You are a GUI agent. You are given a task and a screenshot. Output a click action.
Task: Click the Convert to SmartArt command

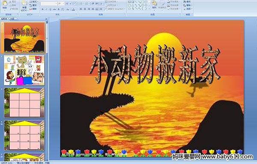tap(115, 9)
